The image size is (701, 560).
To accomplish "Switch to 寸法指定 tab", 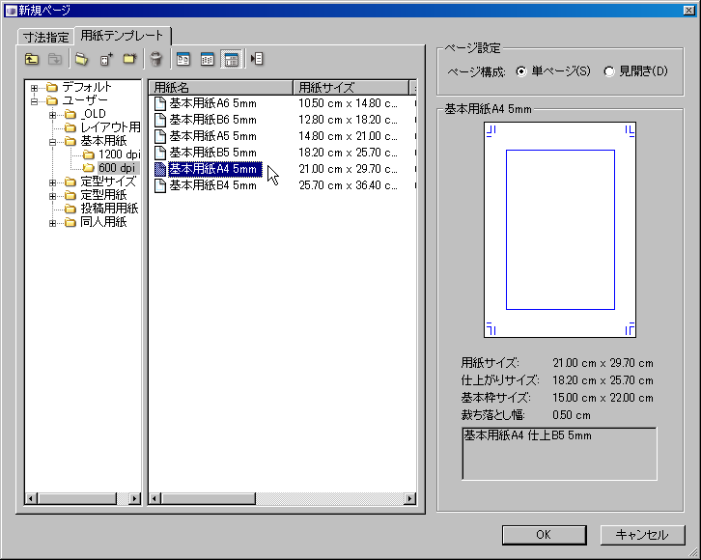I will point(45,37).
